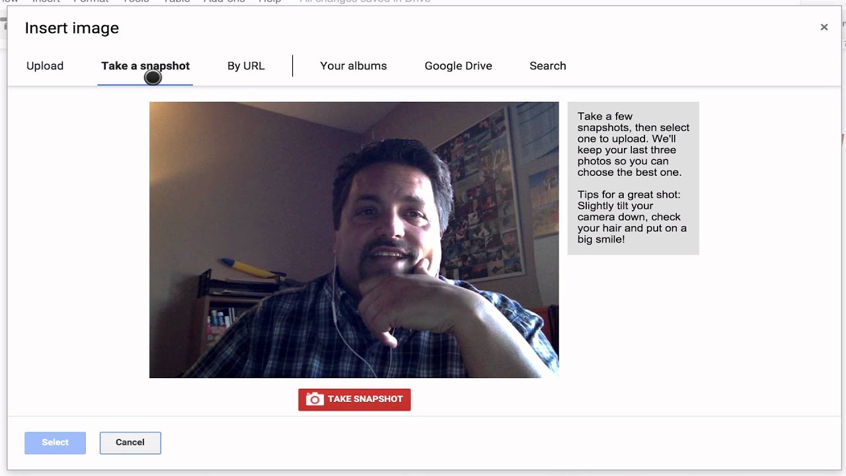Click the blue Select button

[x=55, y=443]
